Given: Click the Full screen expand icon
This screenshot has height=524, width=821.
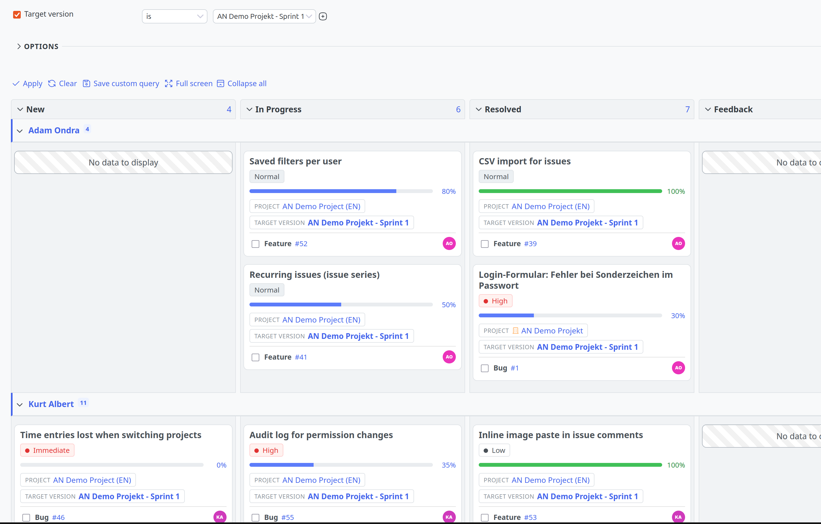Looking at the screenshot, I should (168, 83).
